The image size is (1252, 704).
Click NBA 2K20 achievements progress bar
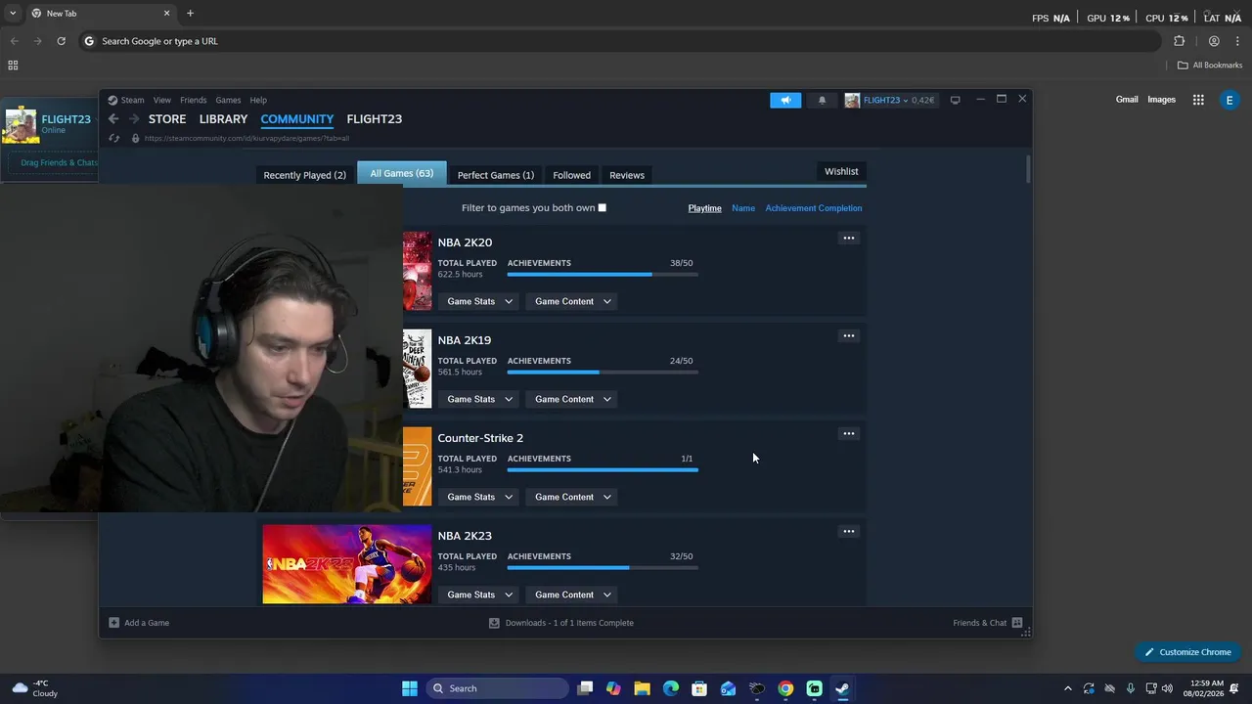tap(603, 275)
